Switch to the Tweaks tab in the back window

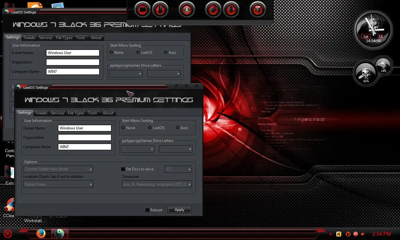coord(29,38)
